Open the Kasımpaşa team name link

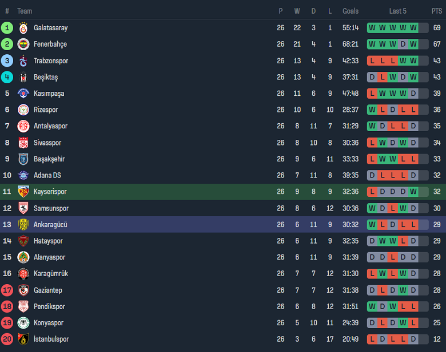[49, 94]
